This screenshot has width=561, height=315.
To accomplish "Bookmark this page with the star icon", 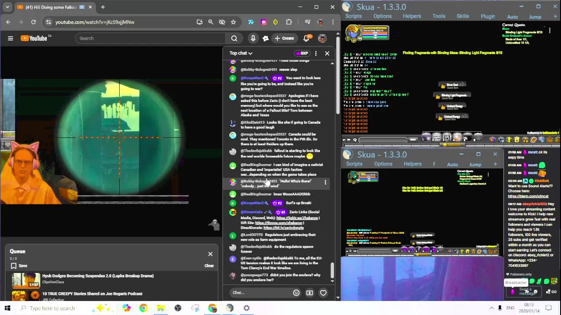I will pos(233,22).
